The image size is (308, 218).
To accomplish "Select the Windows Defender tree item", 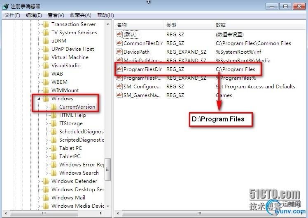I will click(x=74, y=181).
